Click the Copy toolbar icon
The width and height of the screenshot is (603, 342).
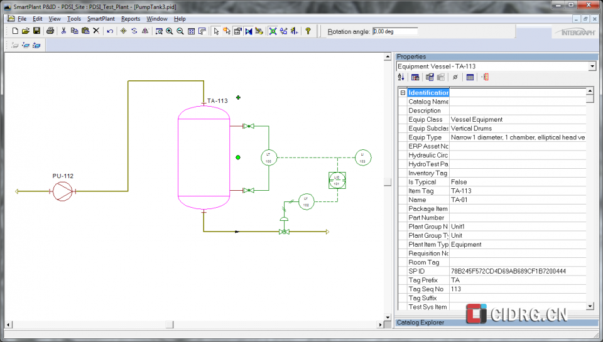click(74, 31)
